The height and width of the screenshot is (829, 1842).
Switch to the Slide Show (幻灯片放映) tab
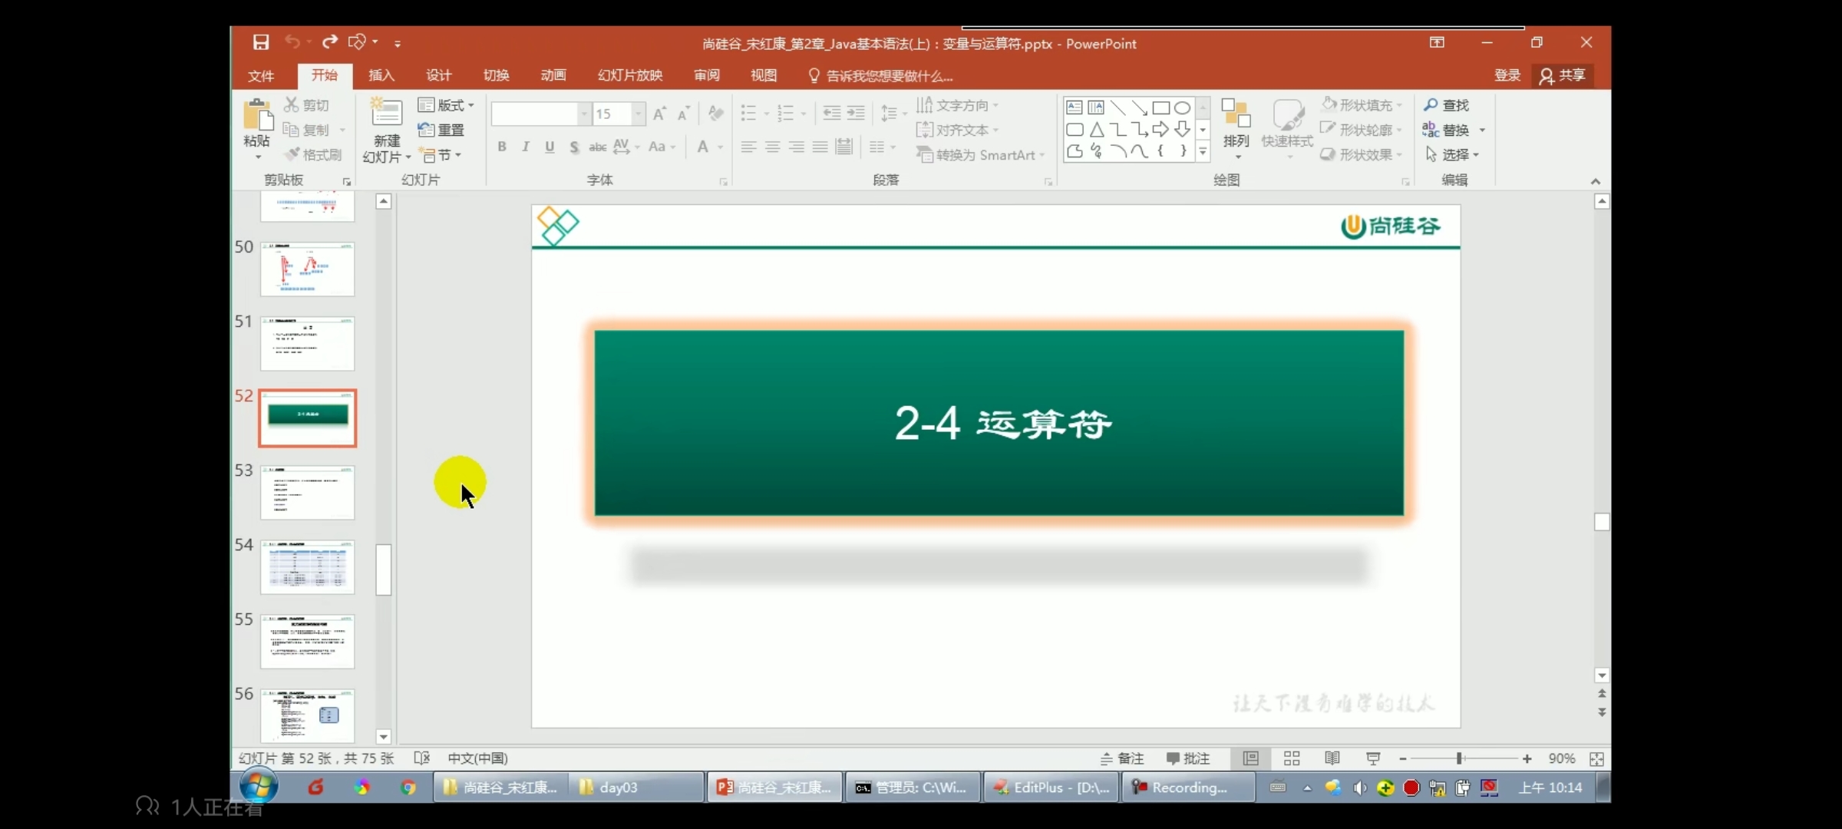tap(630, 75)
